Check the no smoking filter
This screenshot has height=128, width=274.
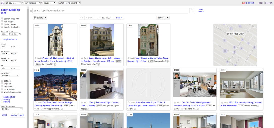(x=2, y=89)
